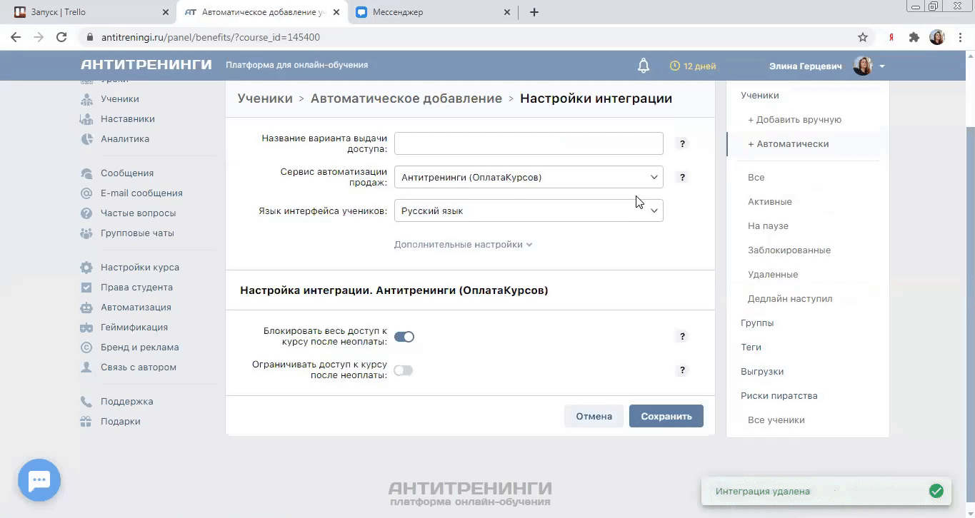The image size is (975, 518).
Task: Click the Аналитика pie chart icon
Action: pyautogui.click(x=86, y=139)
